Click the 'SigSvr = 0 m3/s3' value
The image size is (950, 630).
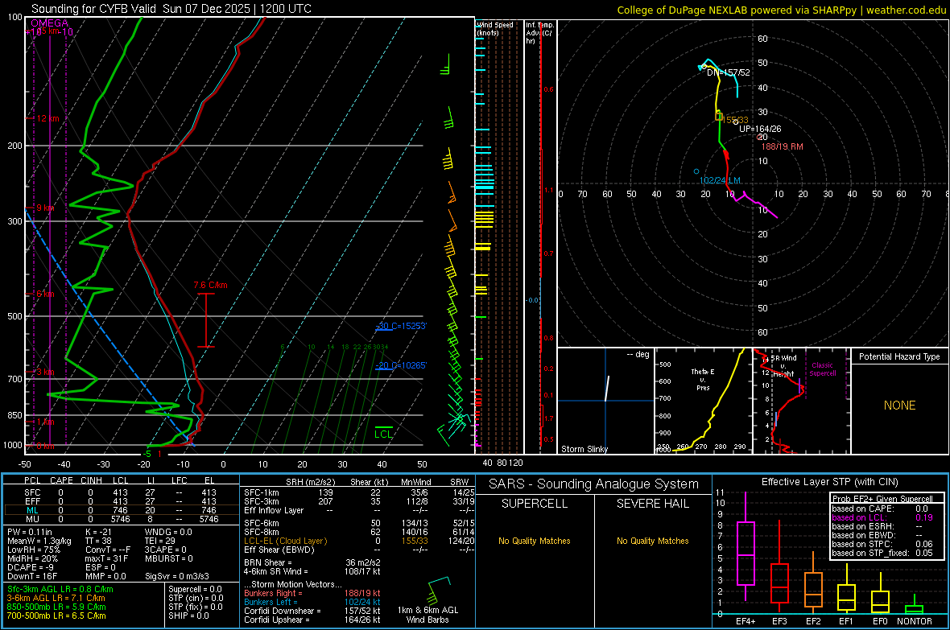click(x=177, y=576)
